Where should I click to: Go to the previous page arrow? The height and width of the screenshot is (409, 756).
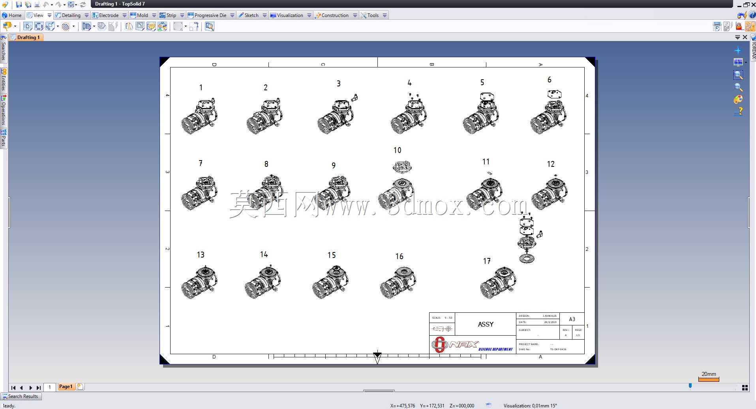coord(22,388)
